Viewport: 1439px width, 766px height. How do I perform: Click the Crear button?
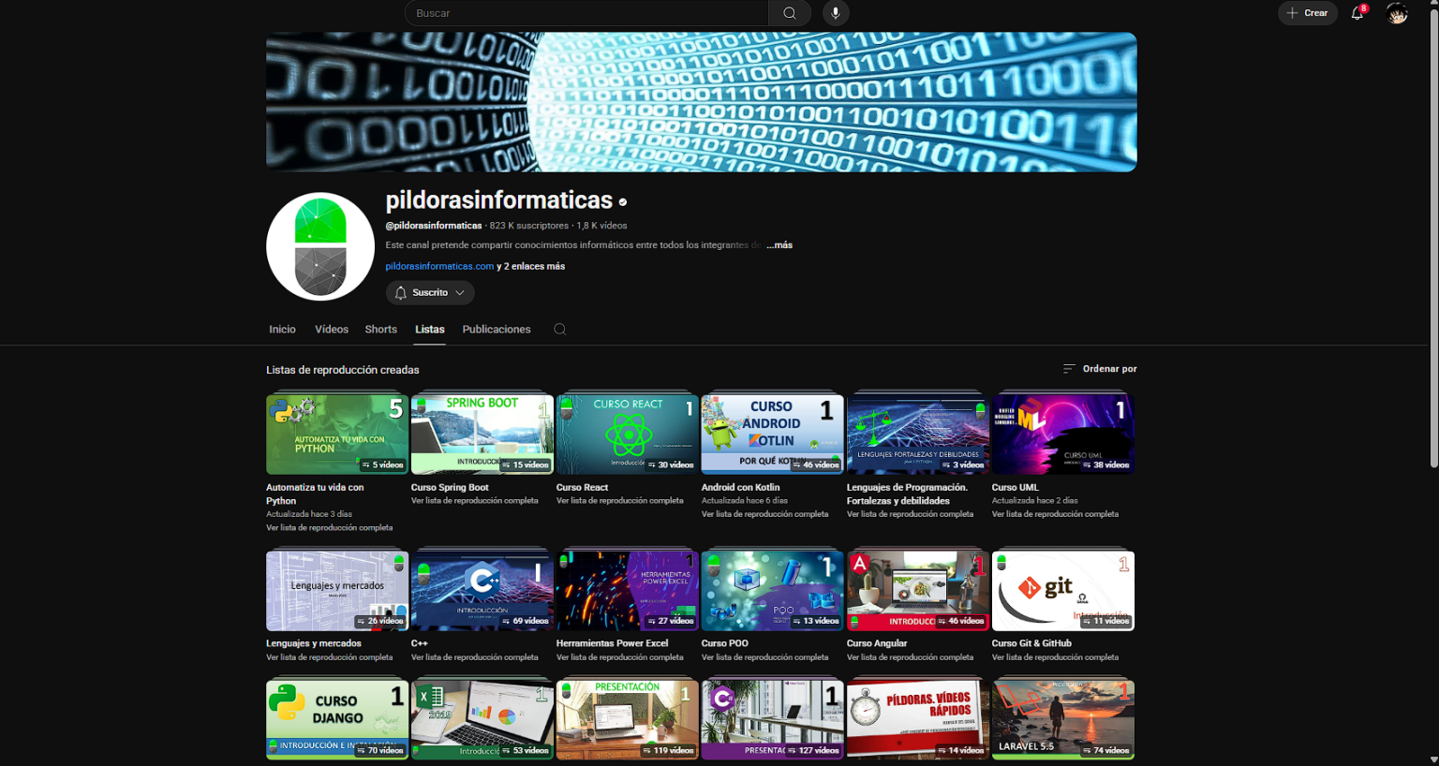(1308, 13)
